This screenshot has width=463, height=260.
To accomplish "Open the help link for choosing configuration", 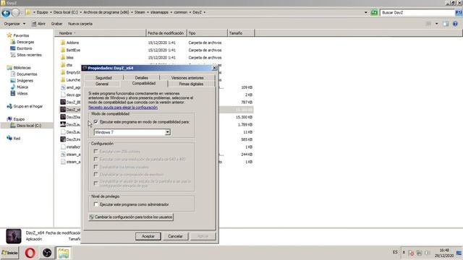I will click(123, 108).
